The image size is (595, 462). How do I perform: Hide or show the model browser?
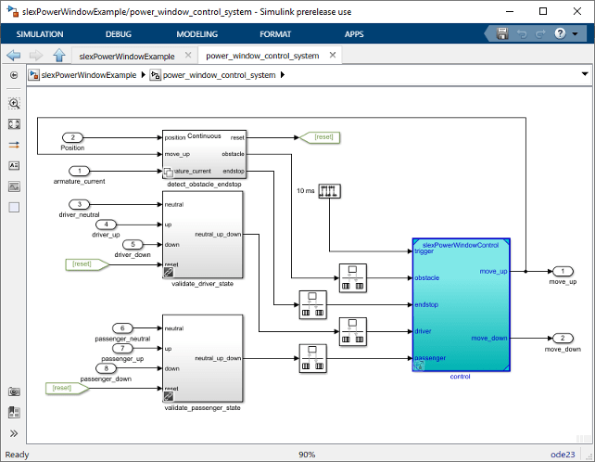coord(14,75)
